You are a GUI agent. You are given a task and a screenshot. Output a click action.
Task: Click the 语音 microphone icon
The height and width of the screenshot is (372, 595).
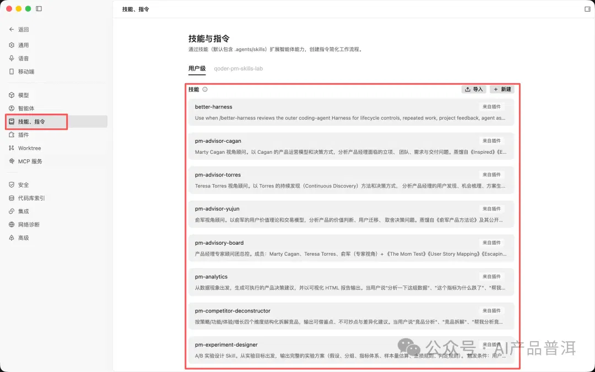[12, 58]
